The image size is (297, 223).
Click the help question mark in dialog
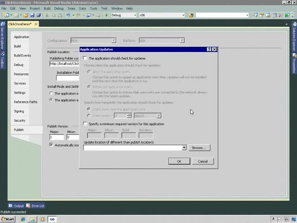[209, 49]
